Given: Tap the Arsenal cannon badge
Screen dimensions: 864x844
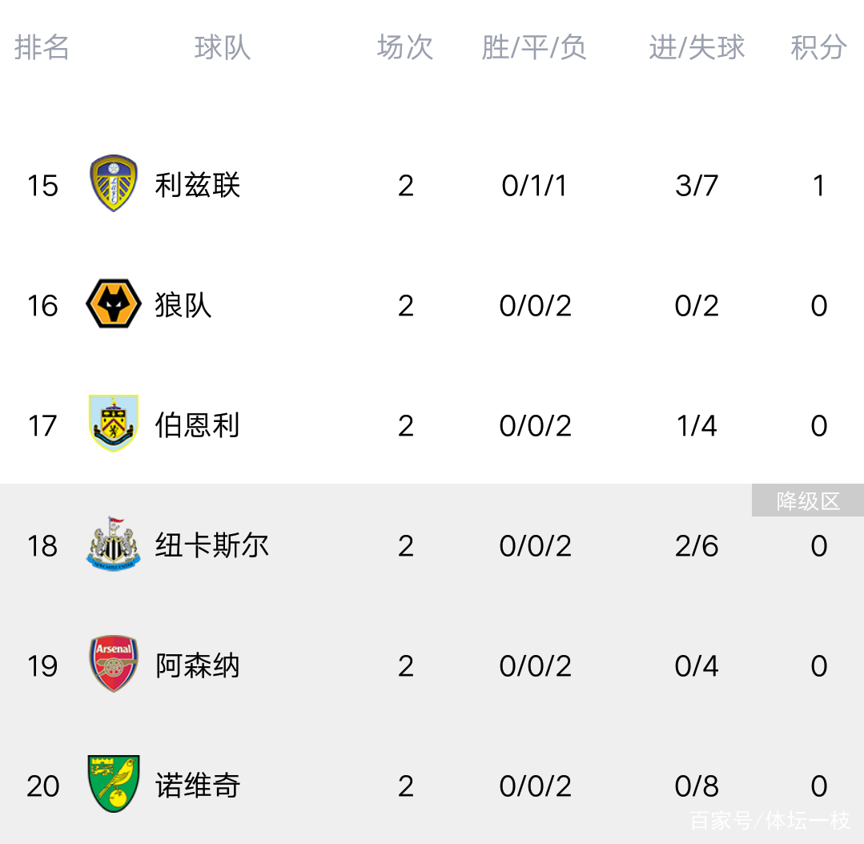Looking at the screenshot, I should 114,664.
